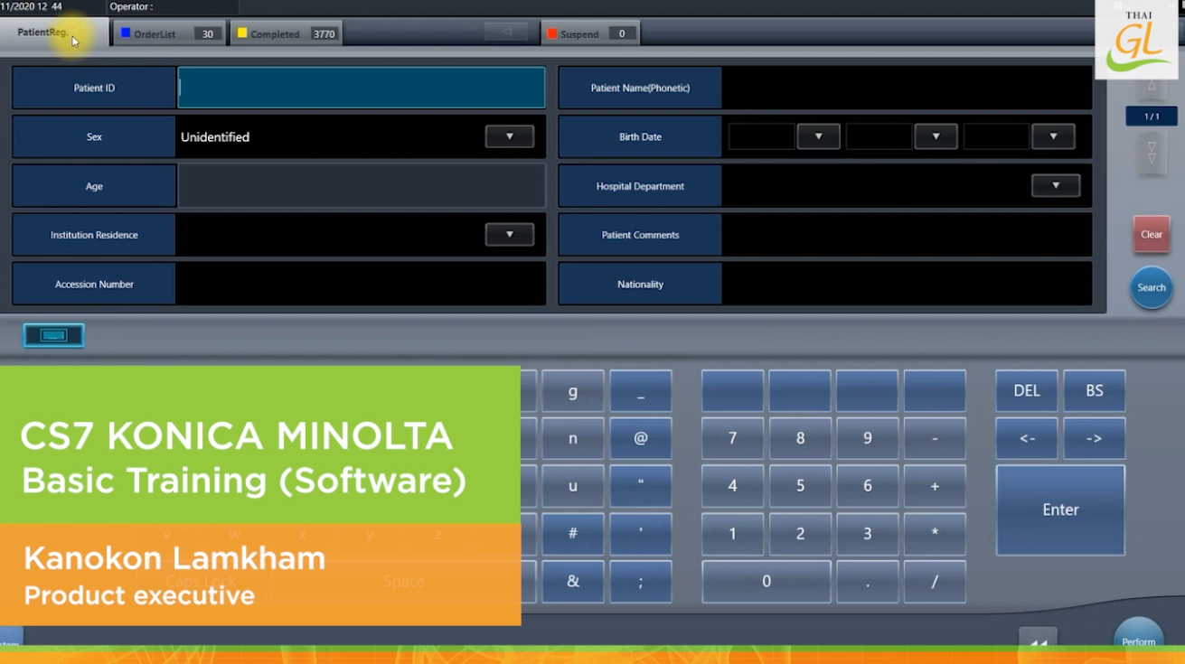1185x664 pixels.
Task: Switch to the OrderList tab
Action: (169, 33)
